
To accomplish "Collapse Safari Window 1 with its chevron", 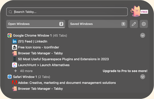I will (143, 77).
